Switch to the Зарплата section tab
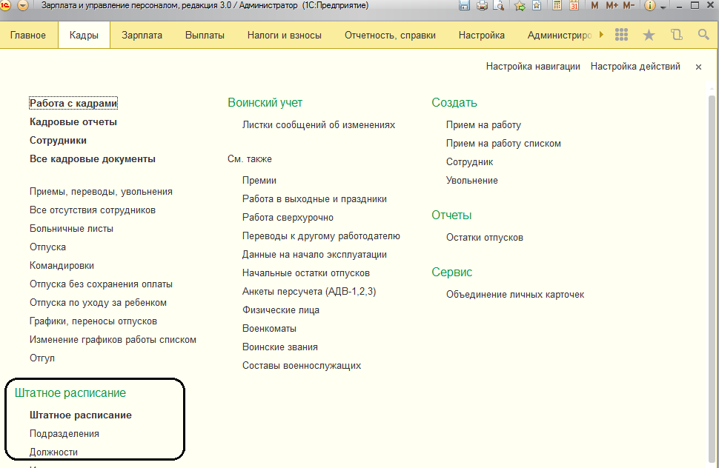719x468 pixels. pyautogui.click(x=142, y=35)
